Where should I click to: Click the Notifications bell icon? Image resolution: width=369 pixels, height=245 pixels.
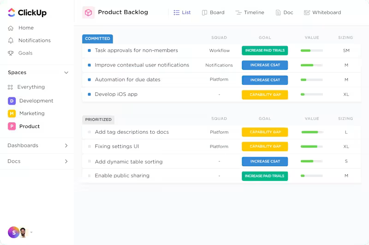[x=11, y=41]
